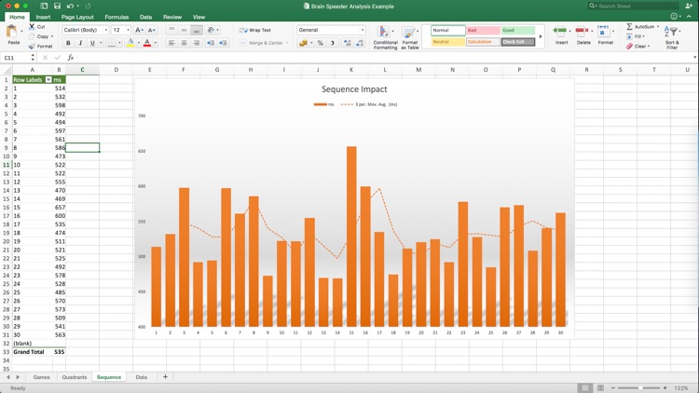
Task: Switch to the Data ribbon tab
Action: [145, 17]
